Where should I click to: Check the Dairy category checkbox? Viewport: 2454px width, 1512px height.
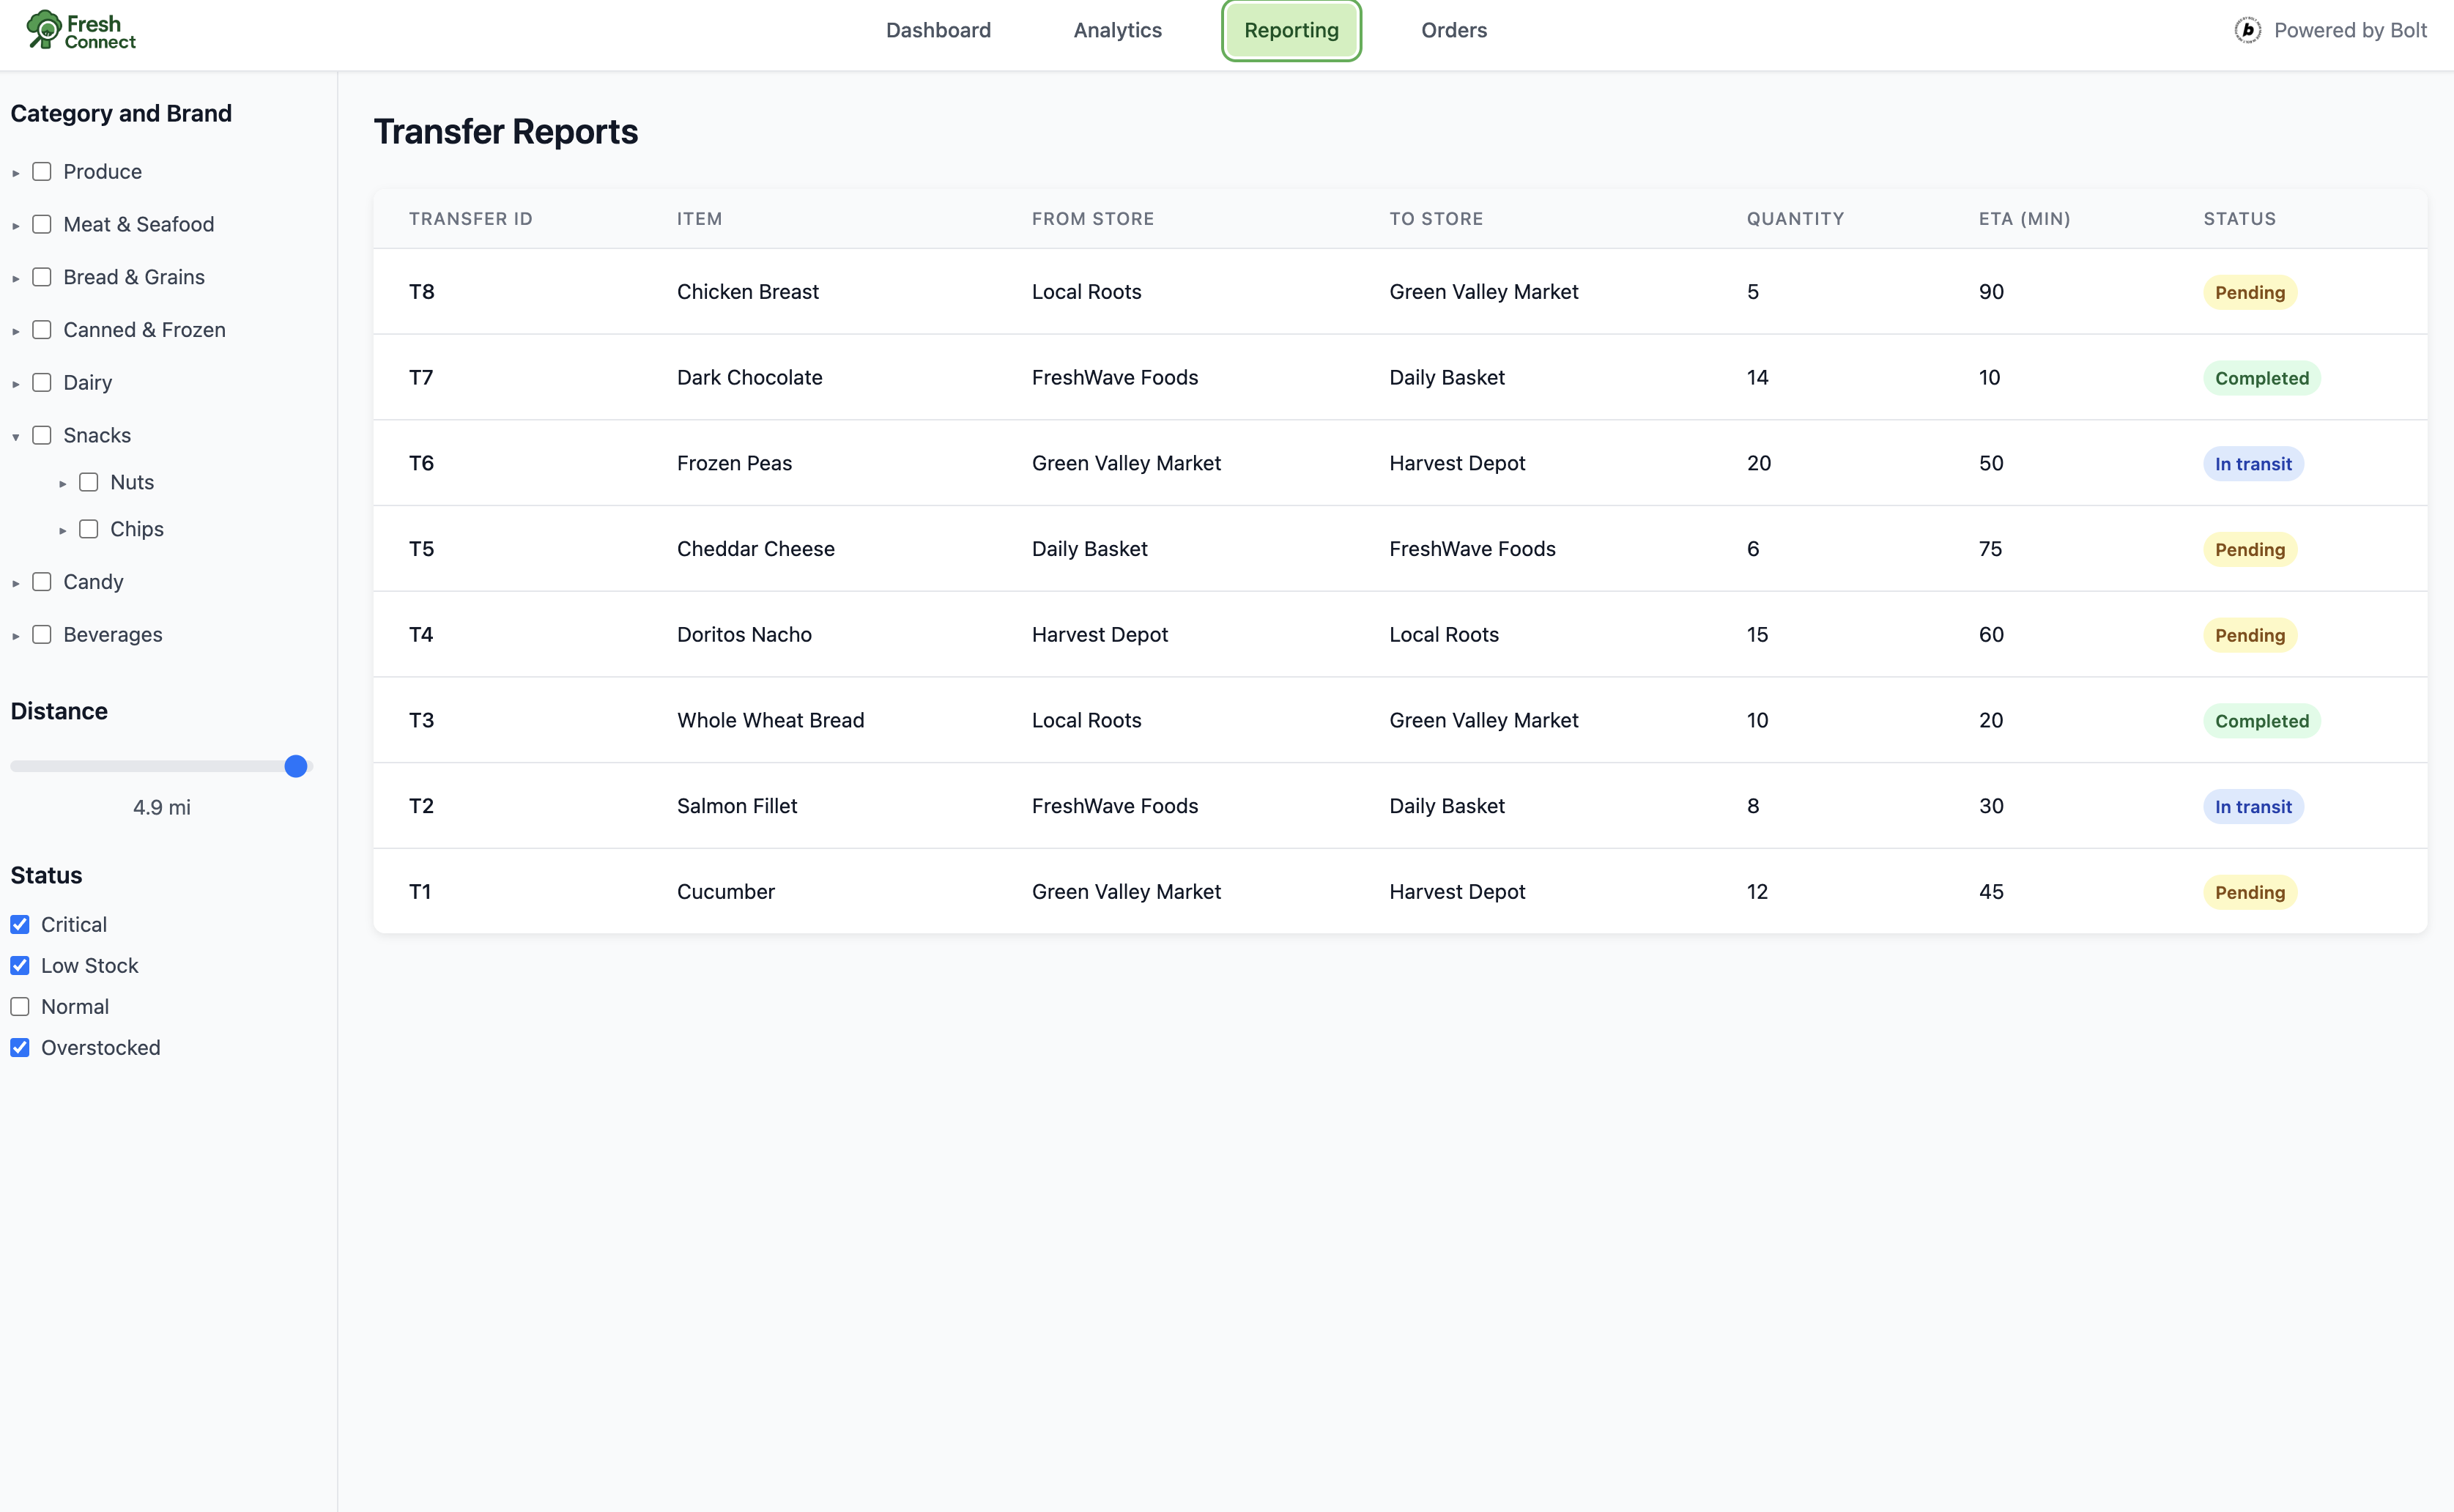click(42, 382)
